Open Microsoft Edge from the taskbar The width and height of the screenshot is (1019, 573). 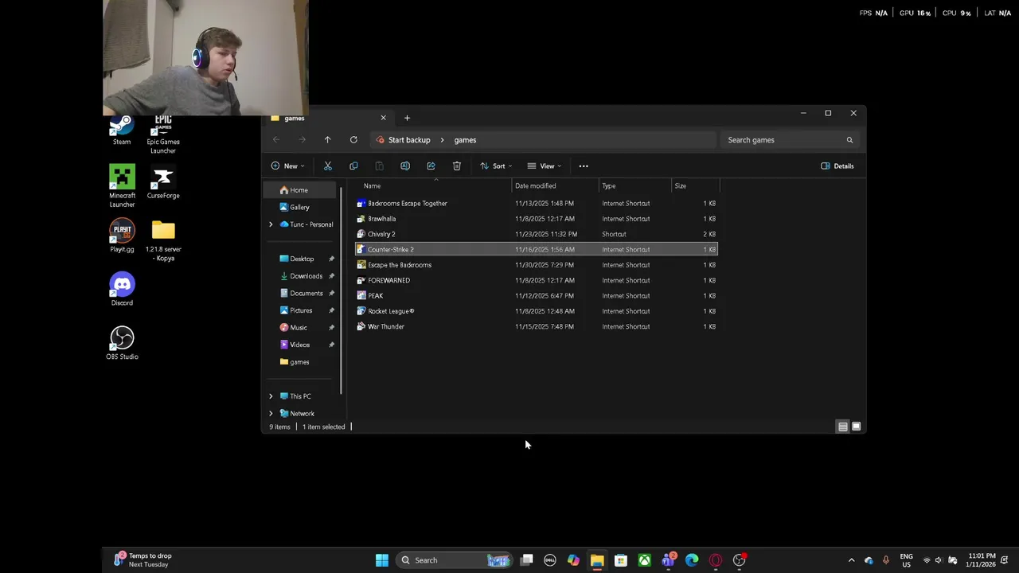[x=692, y=560]
